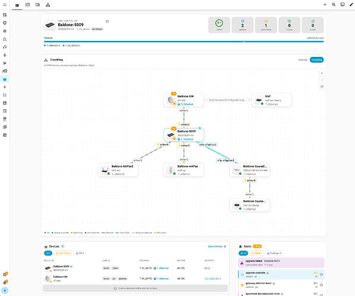This screenshot has width=355, height=296.
Task: Open the list icon in sidebar
Action: 5,95
